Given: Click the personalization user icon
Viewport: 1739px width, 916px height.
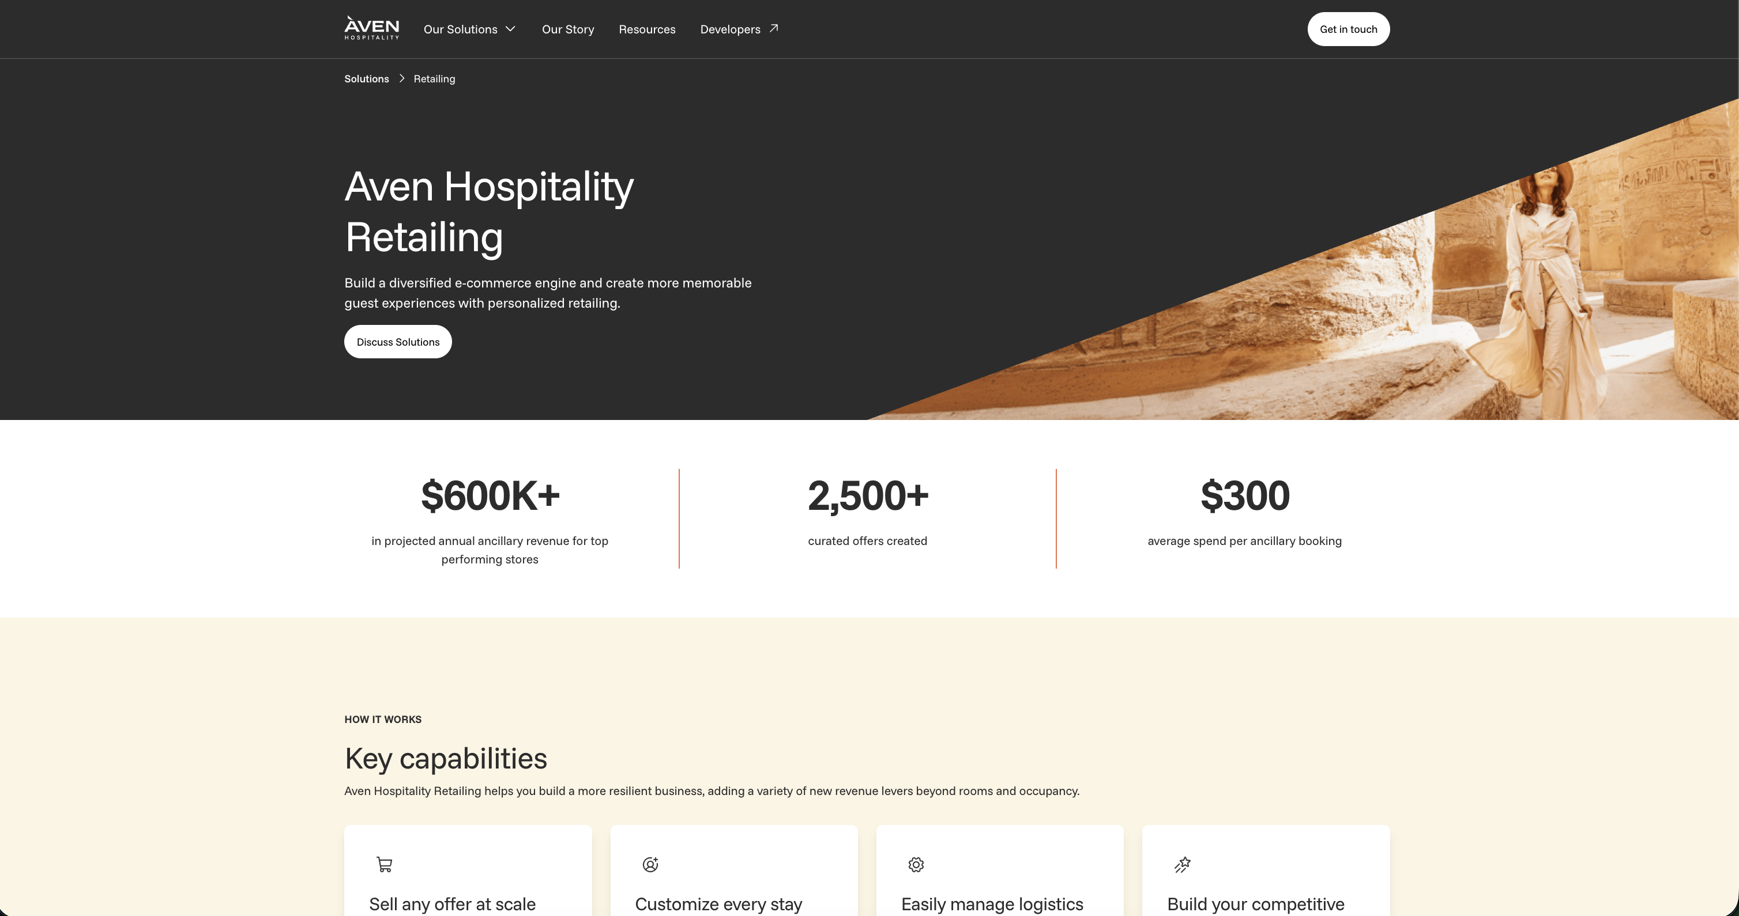Looking at the screenshot, I should click(650, 864).
